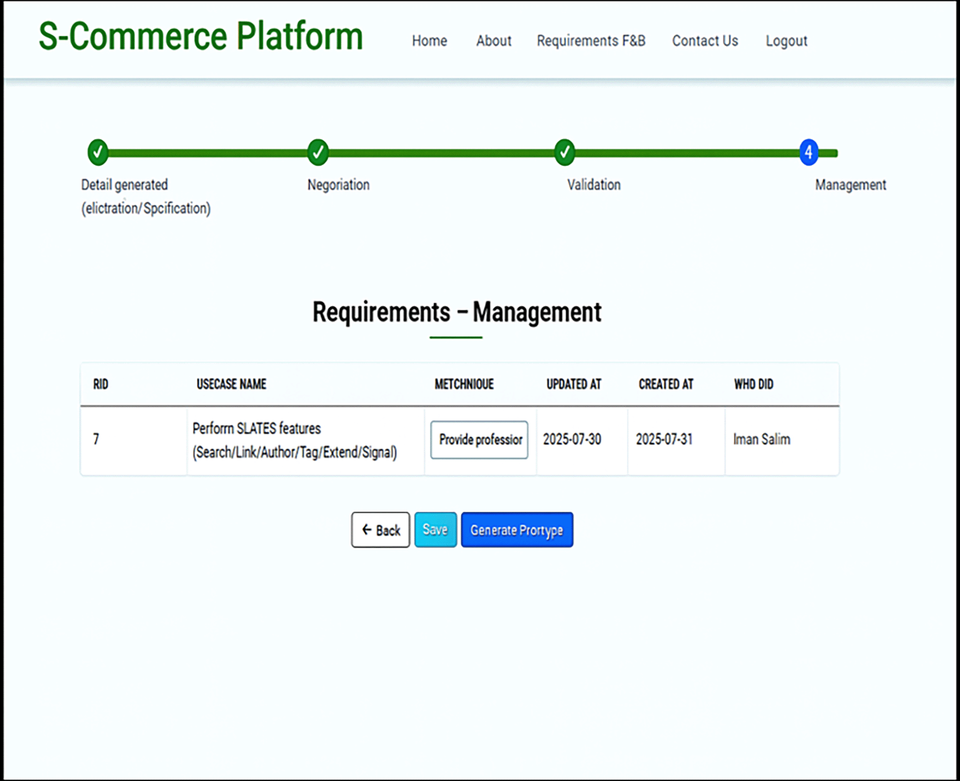Navigate to Contact Us

click(x=705, y=41)
